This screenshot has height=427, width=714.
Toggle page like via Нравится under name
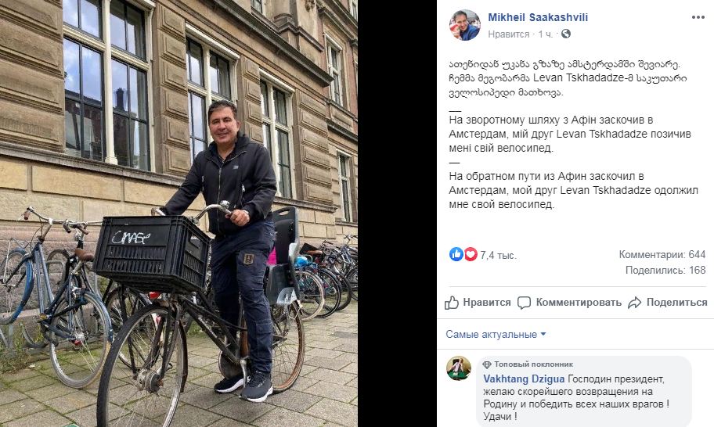tap(509, 34)
